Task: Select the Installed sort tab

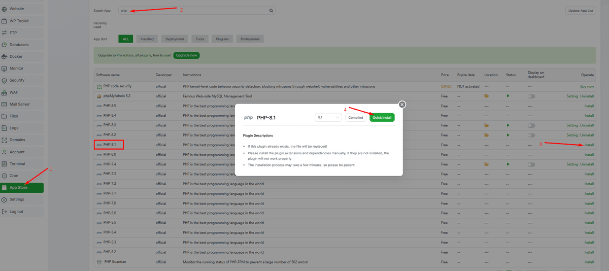Action: 147,39
